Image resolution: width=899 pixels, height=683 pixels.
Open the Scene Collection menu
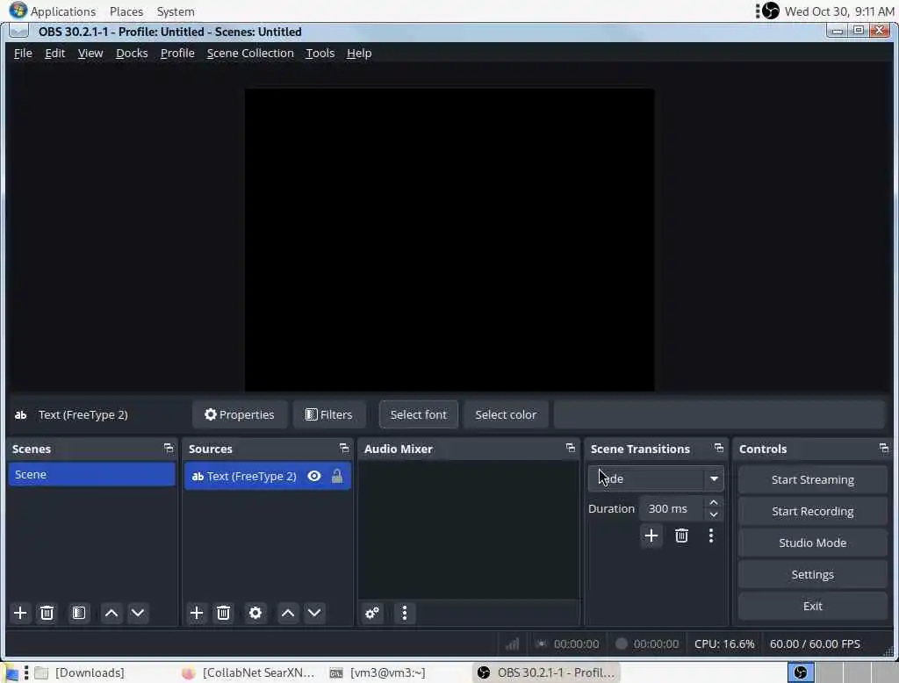250,53
